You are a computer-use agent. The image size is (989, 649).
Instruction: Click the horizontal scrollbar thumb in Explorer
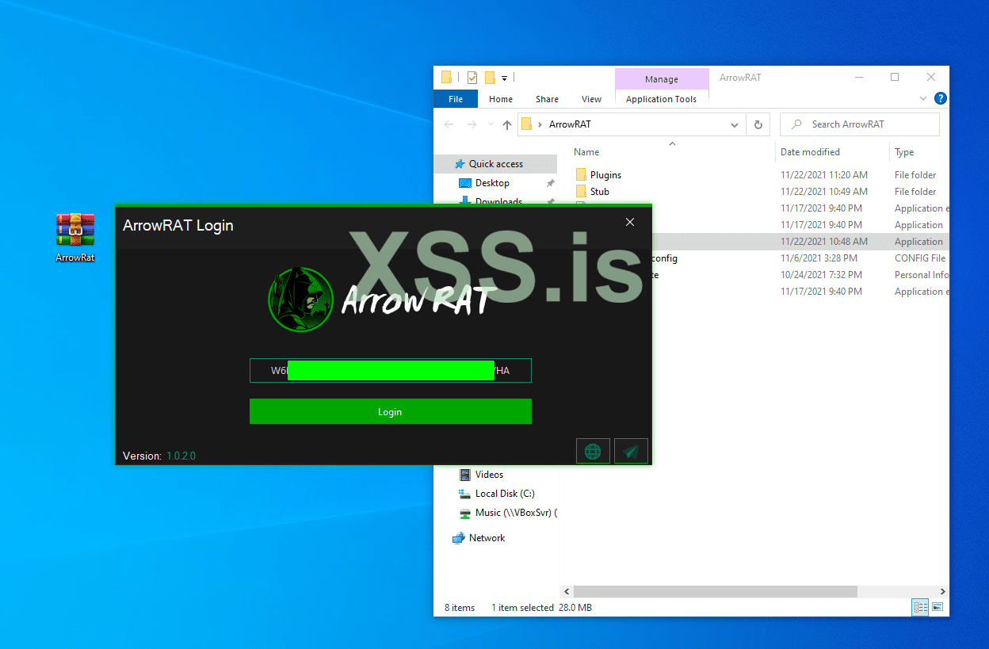coord(716,592)
